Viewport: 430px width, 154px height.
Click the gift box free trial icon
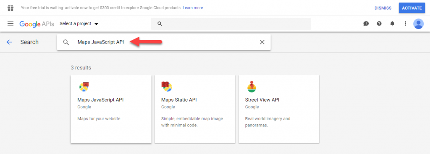(10, 8)
